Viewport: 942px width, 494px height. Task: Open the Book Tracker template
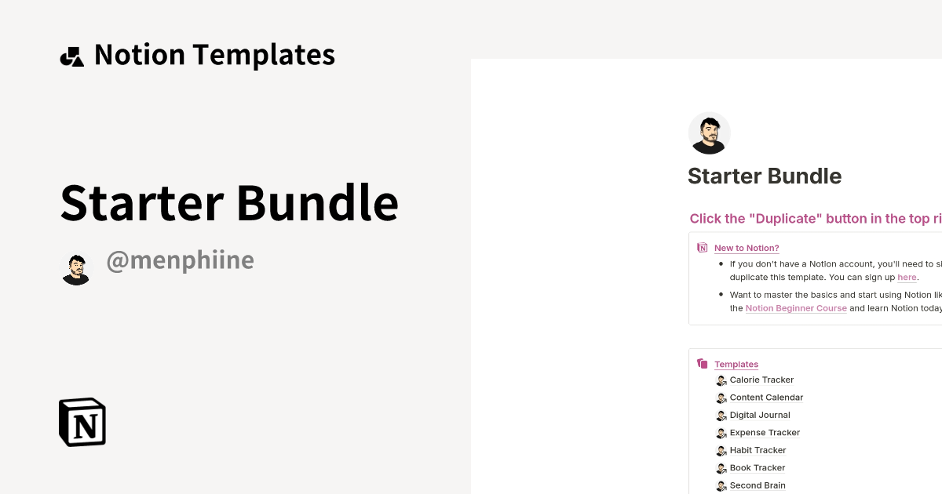pyautogui.click(x=757, y=467)
